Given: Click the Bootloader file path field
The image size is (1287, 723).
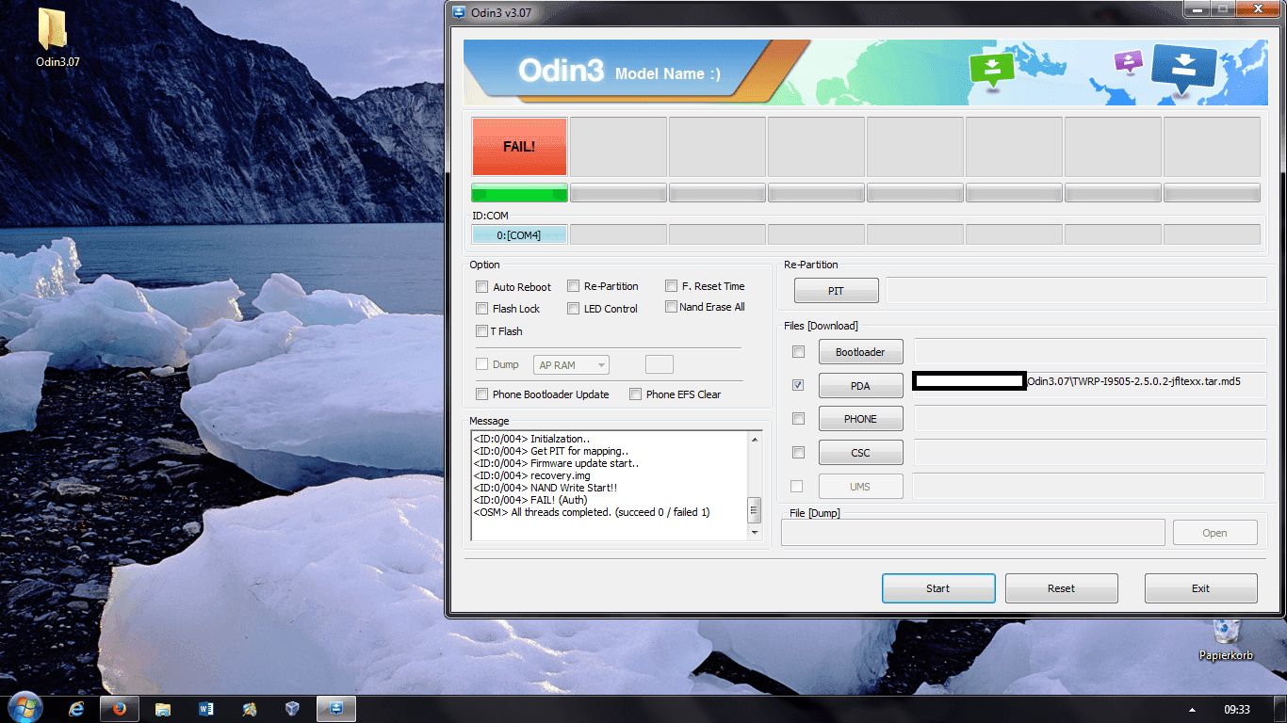Looking at the screenshot, I should click(1089, 352).
